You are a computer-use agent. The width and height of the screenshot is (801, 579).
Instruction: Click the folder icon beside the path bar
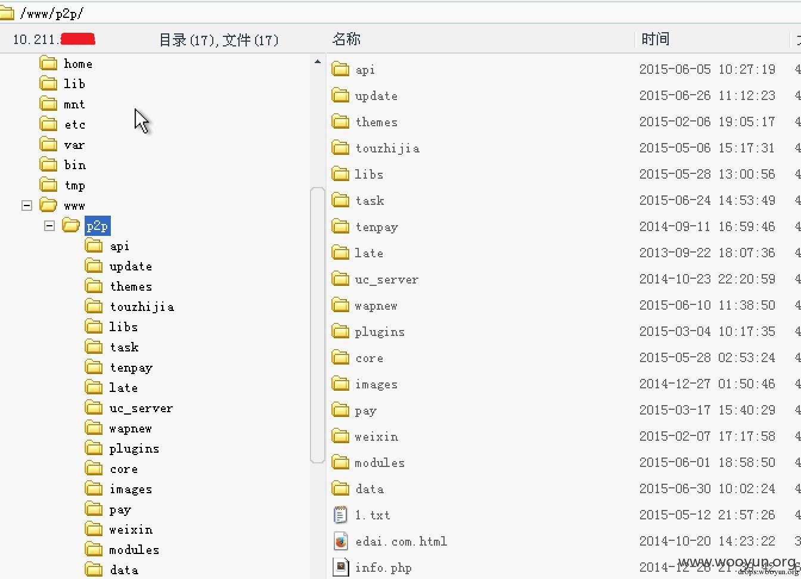click(x=7, y=13)
